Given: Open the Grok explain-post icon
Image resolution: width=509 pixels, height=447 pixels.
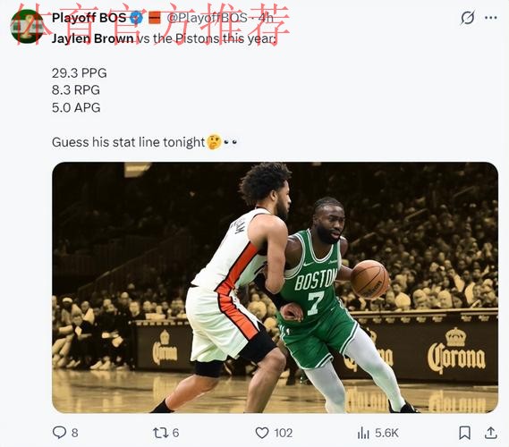Looking at the screenshot, I should pyautogui.click(x=468, y=18).
